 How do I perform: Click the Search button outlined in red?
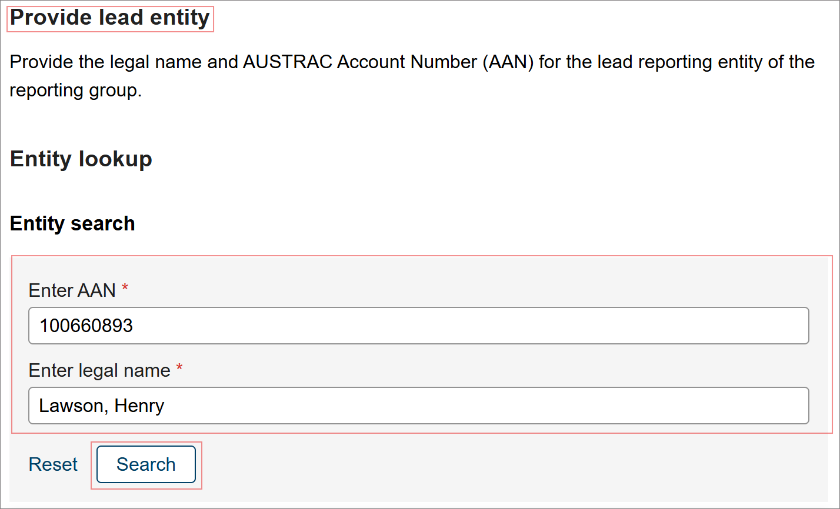pos(145,464)
